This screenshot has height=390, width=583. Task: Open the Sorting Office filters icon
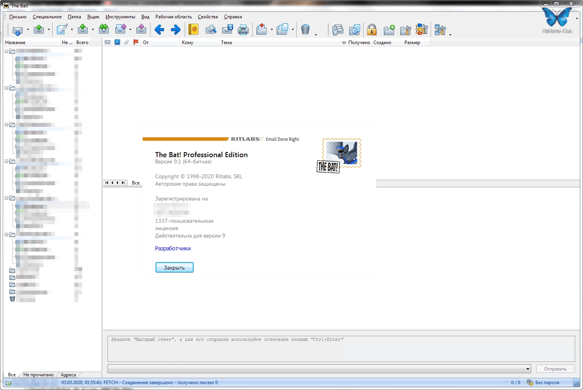tap(422, 29)
